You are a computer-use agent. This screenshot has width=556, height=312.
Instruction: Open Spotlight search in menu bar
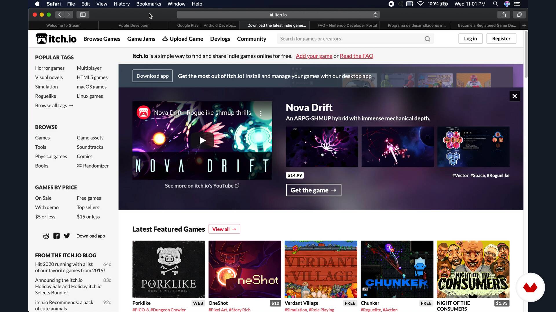[x=495, y=4]
